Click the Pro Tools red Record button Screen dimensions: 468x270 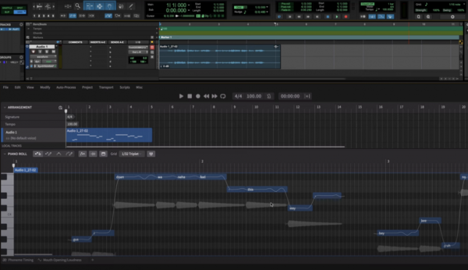346,17
